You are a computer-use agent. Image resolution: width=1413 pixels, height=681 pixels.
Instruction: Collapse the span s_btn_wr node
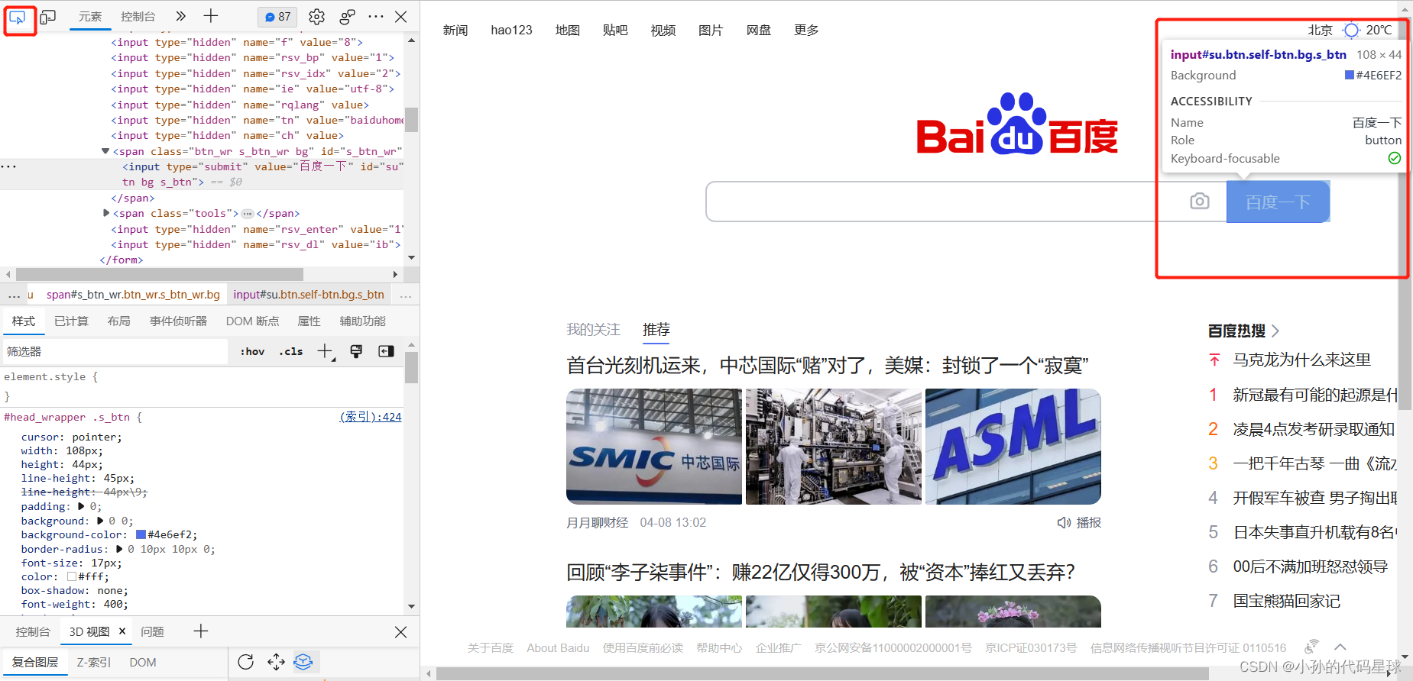[x=105, y=151]
